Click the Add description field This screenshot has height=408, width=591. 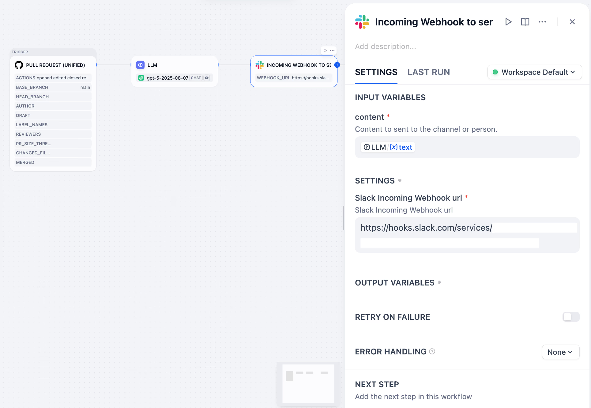(386, 47)
